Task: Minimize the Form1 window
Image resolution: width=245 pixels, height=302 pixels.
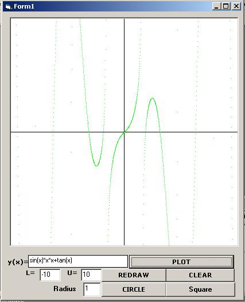Action: [216, 6]
